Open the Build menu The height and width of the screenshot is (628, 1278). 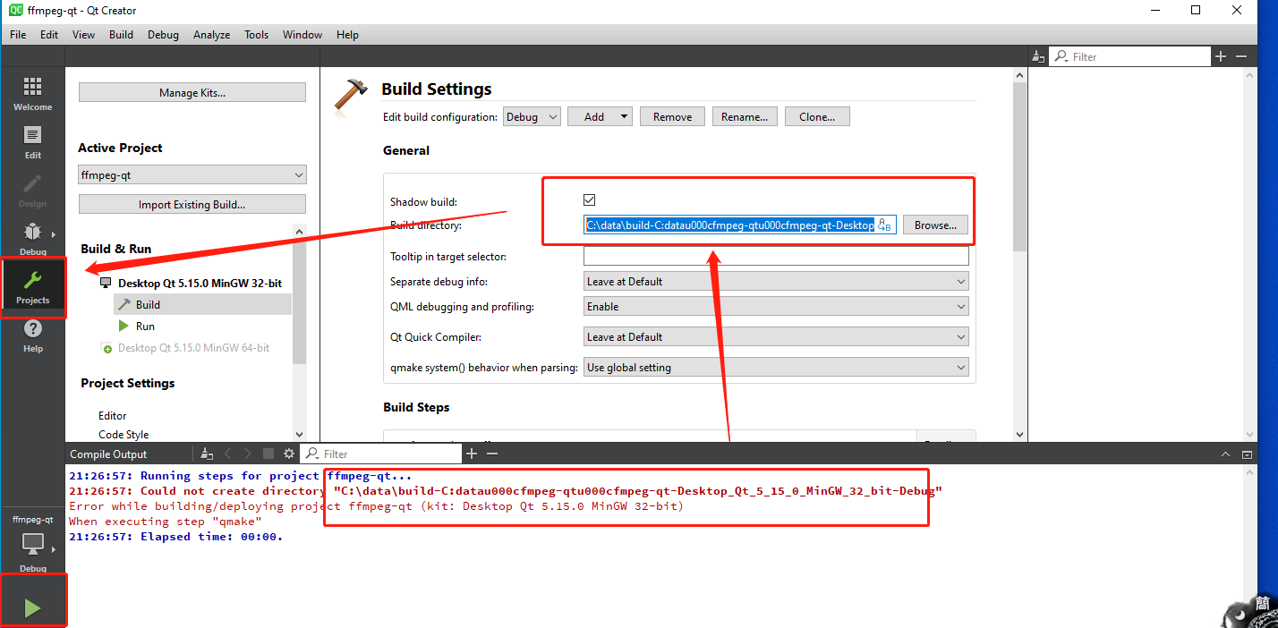coord(121,35)
